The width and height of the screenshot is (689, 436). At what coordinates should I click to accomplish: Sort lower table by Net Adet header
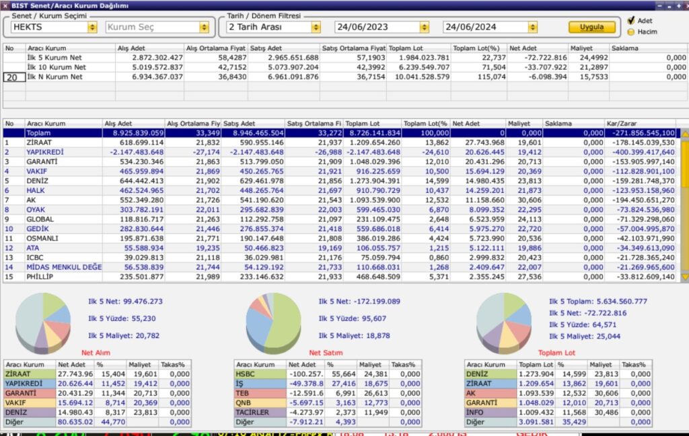tap(478, 124)
